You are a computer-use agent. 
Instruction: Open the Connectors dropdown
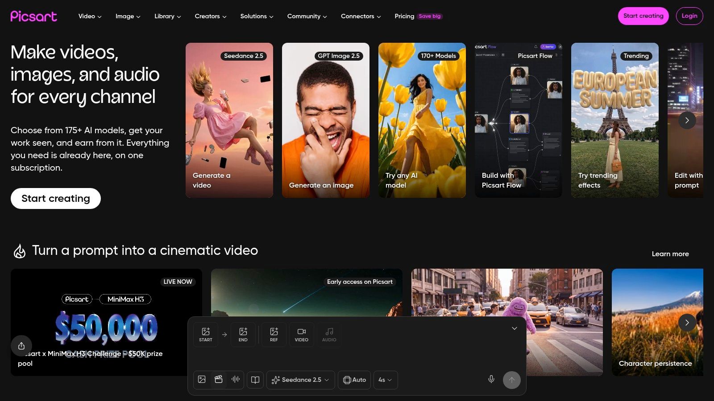361,16
